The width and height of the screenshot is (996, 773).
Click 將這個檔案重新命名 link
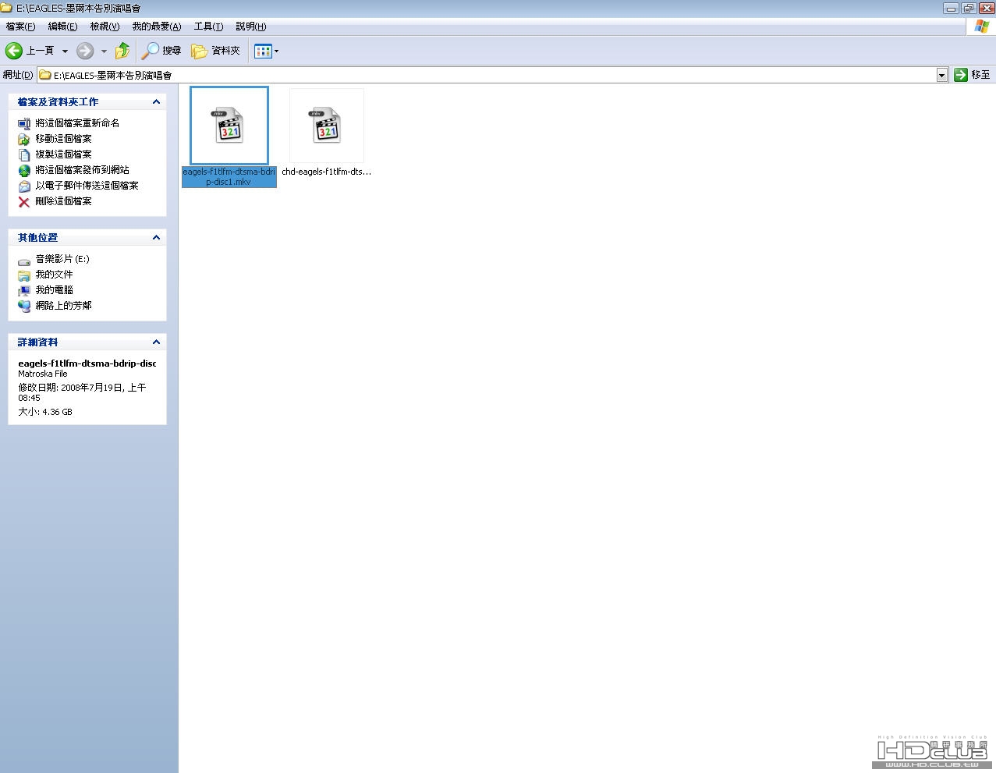(77, 123)
